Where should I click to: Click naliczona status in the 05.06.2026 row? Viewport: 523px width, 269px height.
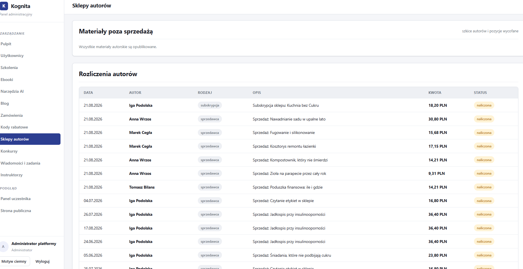coord(484,255)
